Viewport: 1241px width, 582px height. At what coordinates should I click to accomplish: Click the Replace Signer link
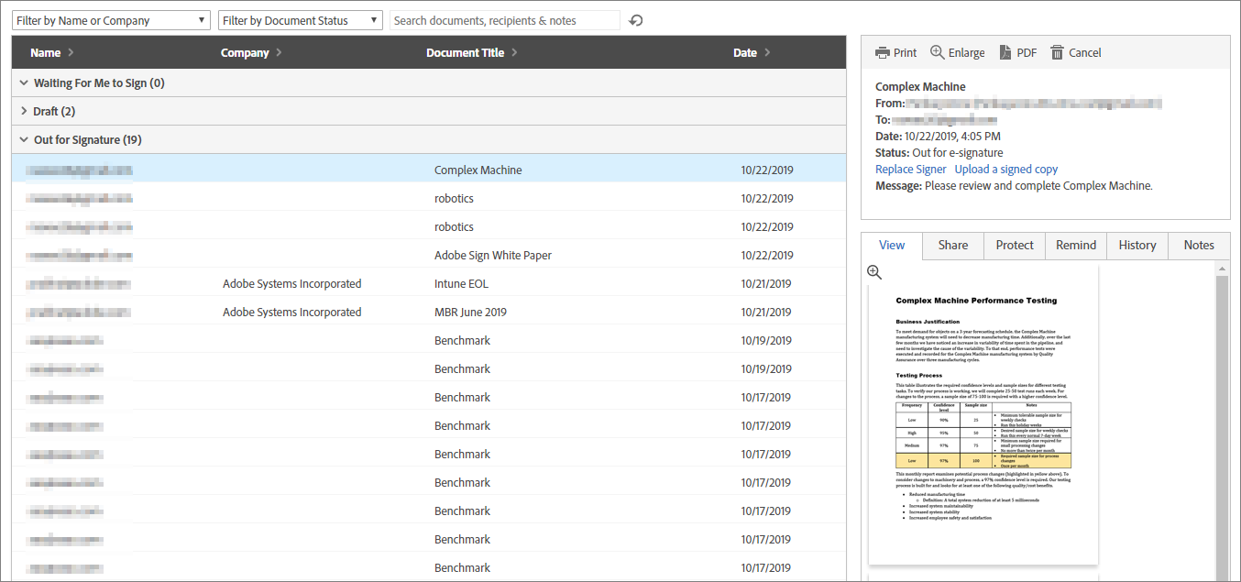tap(910, 169)
